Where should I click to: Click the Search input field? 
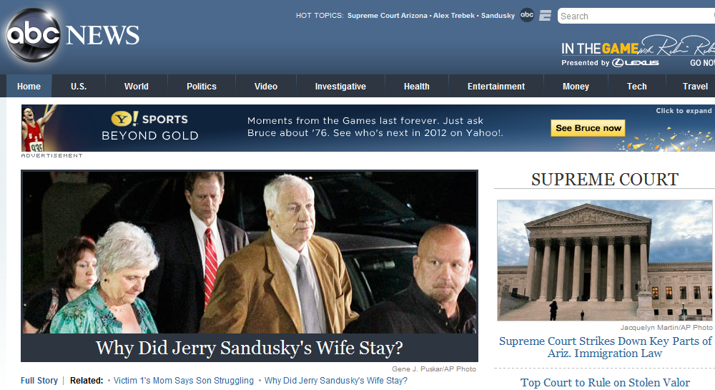(x=636, y=16)
